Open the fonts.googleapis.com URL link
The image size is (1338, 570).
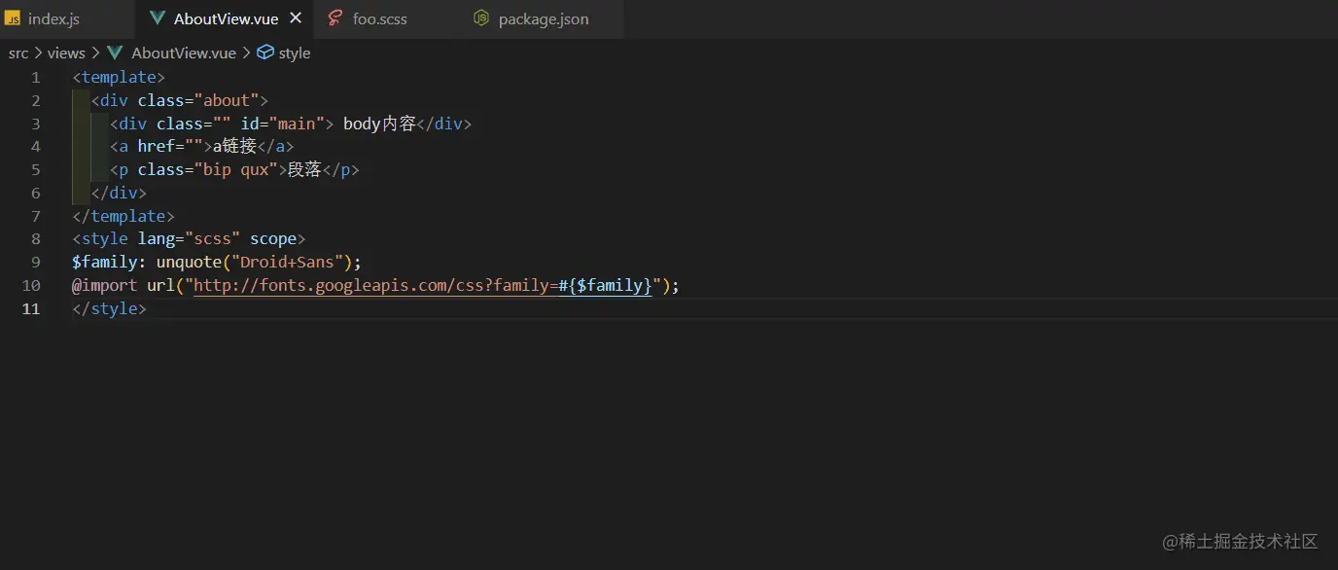pyautogui.click(x=423, y=286)
